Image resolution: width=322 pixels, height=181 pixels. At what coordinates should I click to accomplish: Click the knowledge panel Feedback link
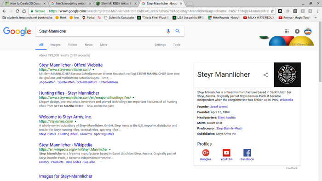pyautogui.click(x=292, y=168)
